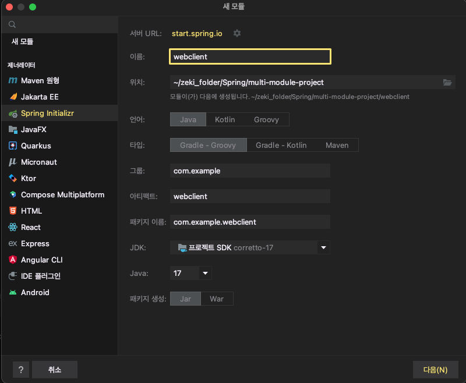The image size is (466, 383).
Task: Select Android generator
Action: [x=59, y=292]
